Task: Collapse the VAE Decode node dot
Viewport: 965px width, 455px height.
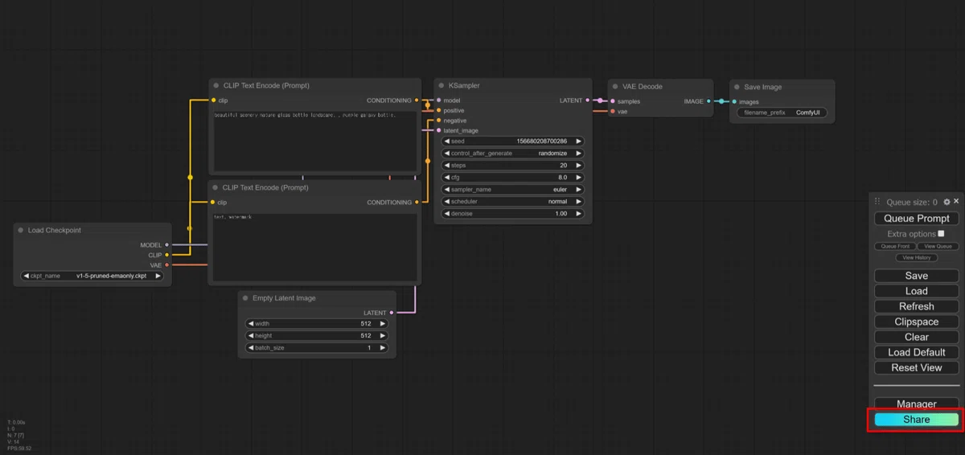Action: (615, 86)
